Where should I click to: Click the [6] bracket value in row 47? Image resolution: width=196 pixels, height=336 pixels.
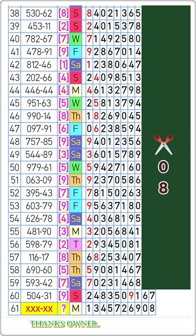(64, 129)
